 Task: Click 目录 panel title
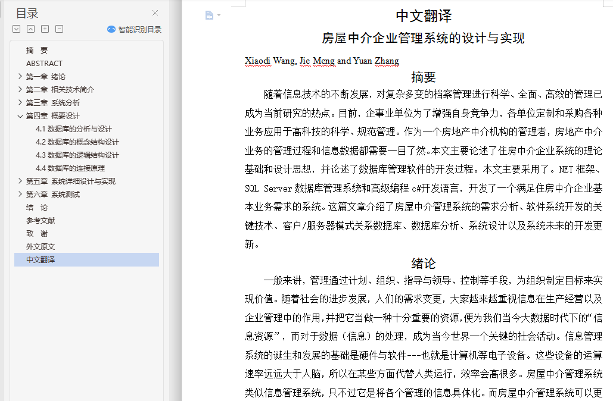[x=27, y=13]
